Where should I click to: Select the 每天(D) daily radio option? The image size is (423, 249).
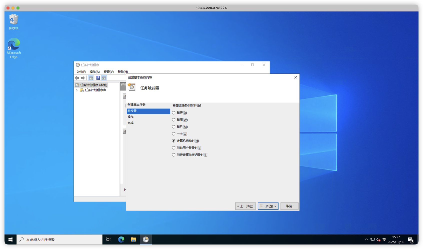pos(174,113)
